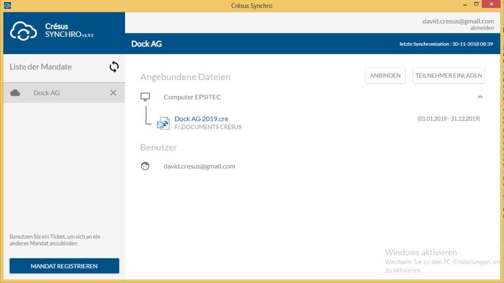Click TEILNEHMER EINLADEN button
504x283 pixels.
(x=448, y=75)
